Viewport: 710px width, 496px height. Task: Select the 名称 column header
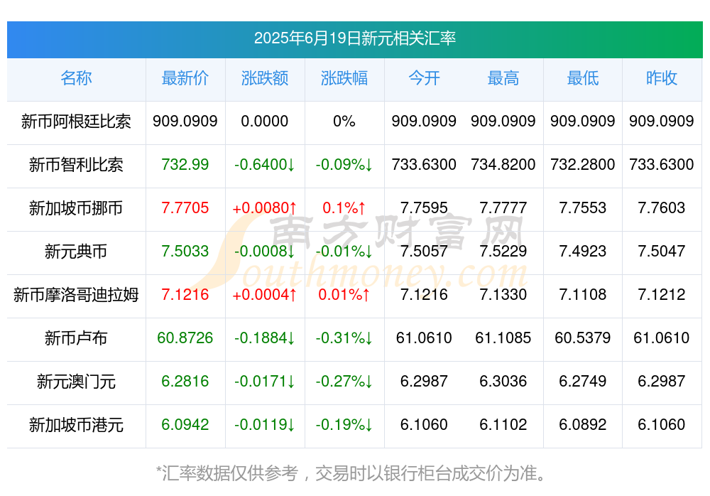click(x=76, y=78)
